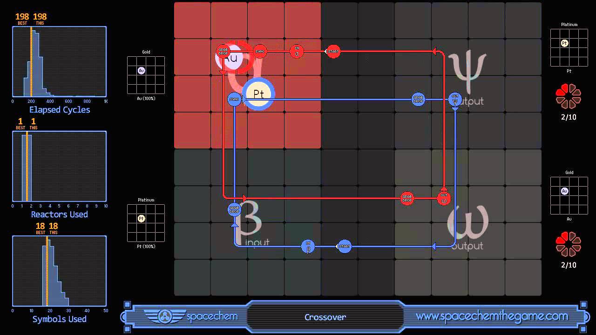Click the "Reactors Used" label
The height and width of the screenshot is (335, 596).
(x=60, y=214)
